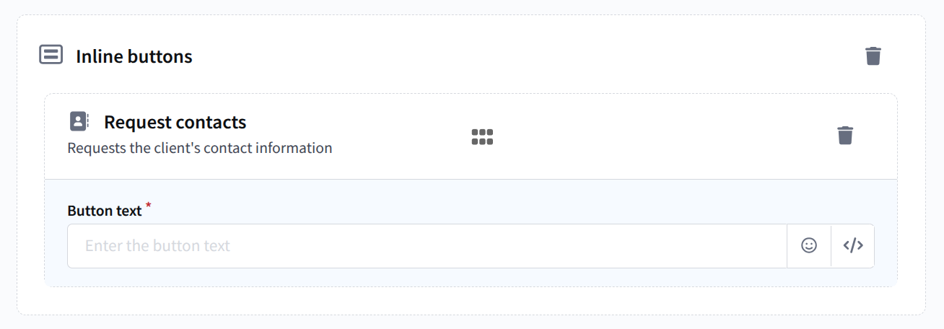Insert a variable via the code icon
Image resolution: width=944 pixels, height=329 pixels.
[853, 246]
